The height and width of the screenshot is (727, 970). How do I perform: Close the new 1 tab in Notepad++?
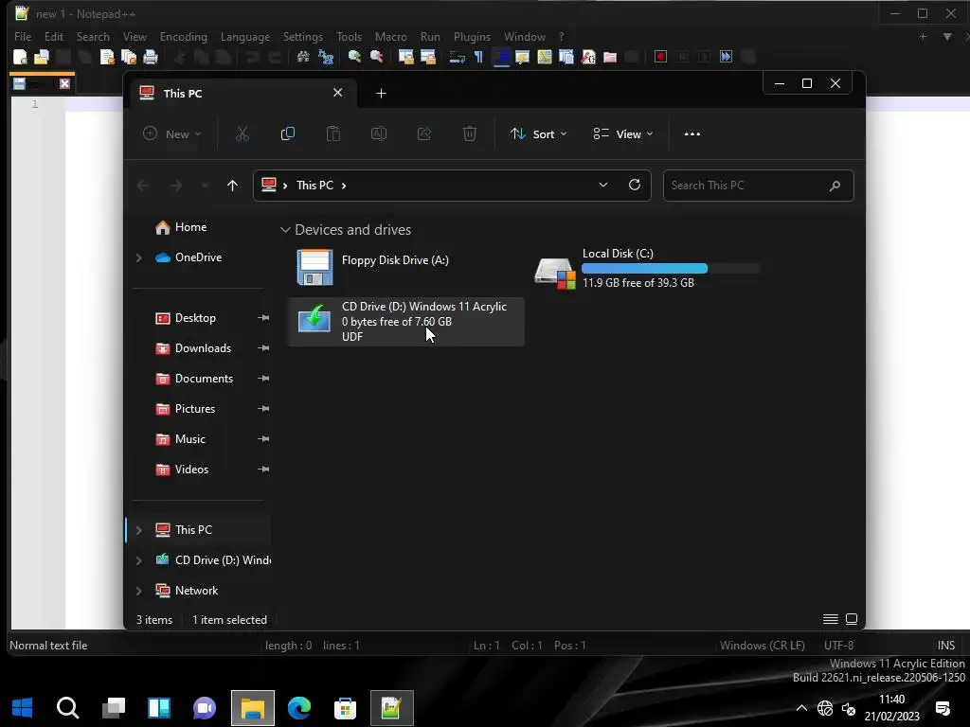pyautogui.click(x=64, y=83)
